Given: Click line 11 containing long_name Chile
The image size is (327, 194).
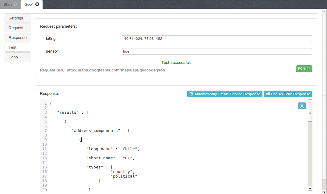Looking at the screenshot, I should (113, 149).
